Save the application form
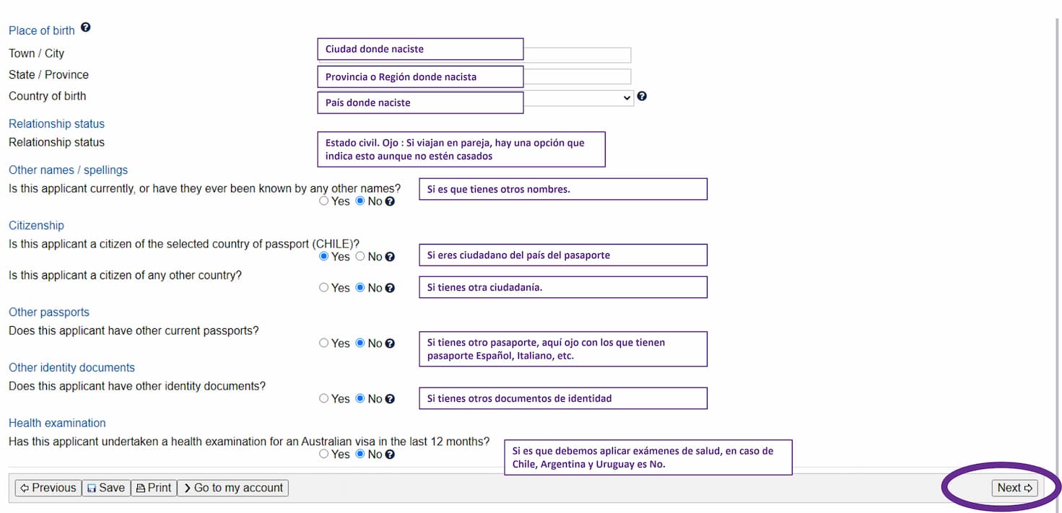The image size is (1062, 513). pyautogui.click(x=106, y=488)
